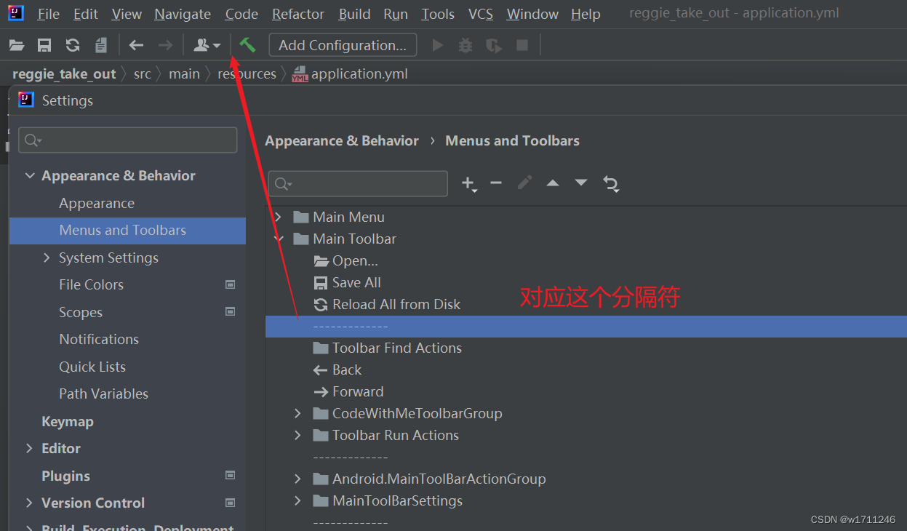Open the Build menu
The image size is (907, 531).
tap(355, 14)
